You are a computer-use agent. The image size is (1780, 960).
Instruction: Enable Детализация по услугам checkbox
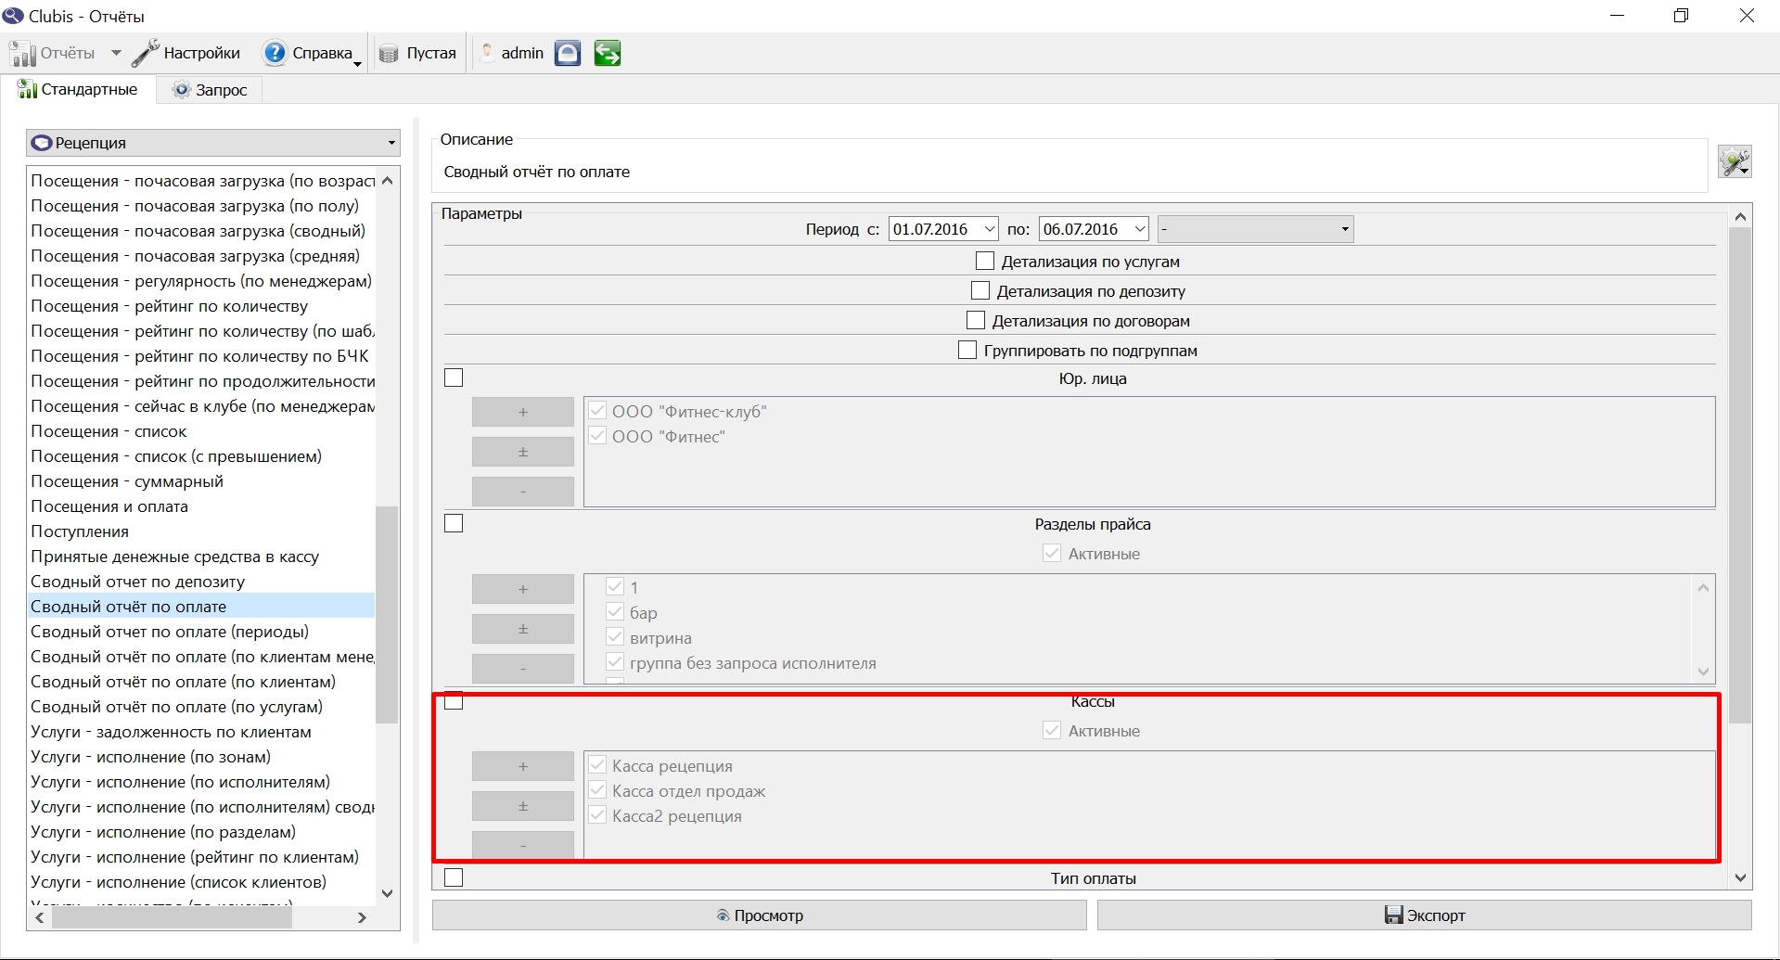click(985, 262)
